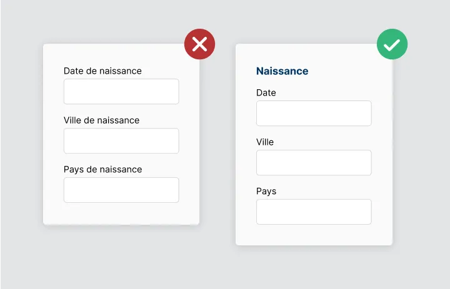This screenshot has height=289, width=450.
Task: Click blank padding above "Date de naissance" label
Action: point(121,55)
